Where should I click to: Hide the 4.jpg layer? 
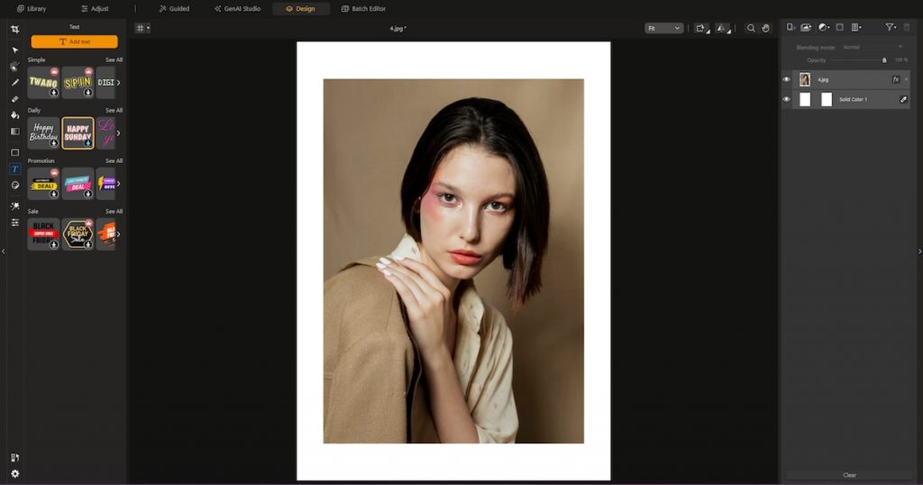[786, 79]
